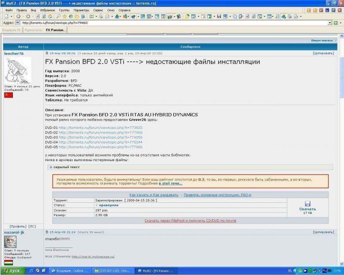This screenshot has width=344, height=275.
Task: Click Правила, основные инструкции, FAQ link
Action: (218, 195)
